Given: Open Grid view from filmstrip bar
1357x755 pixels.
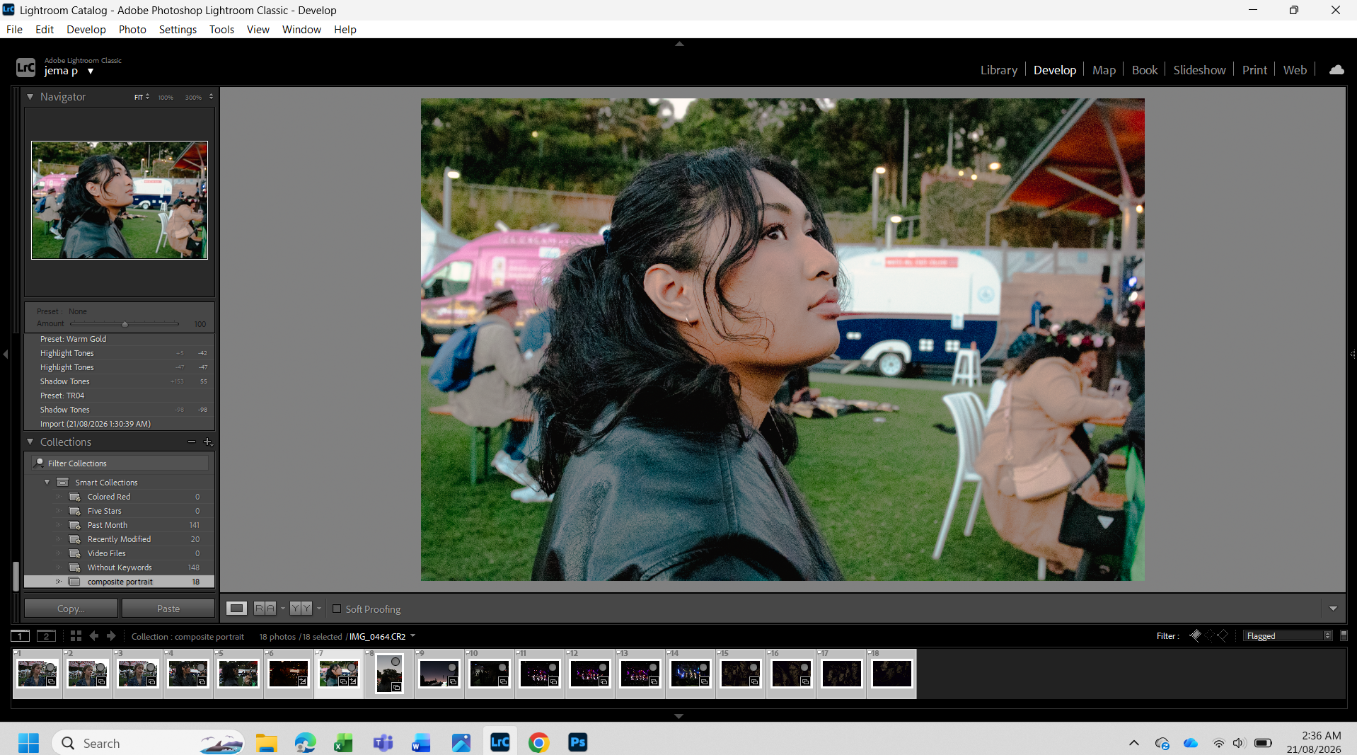Looking at the screenshot, I should pos(76,636).
